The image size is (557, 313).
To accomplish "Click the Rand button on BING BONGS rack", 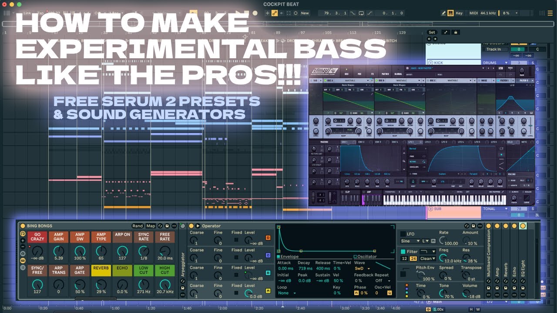I will (x=138, y=226).
